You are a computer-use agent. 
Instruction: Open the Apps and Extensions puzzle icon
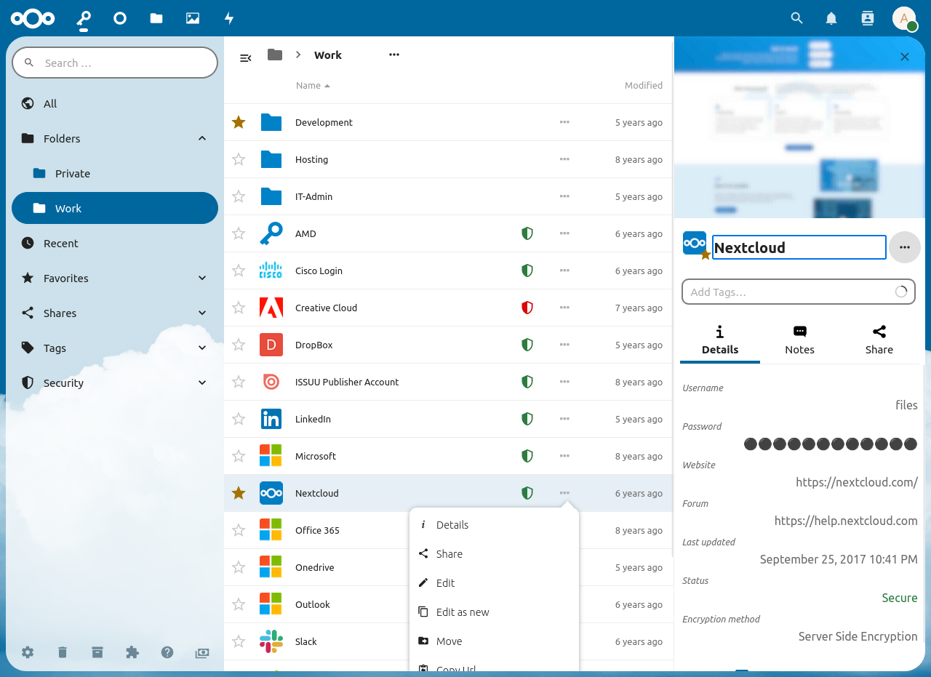132,652
